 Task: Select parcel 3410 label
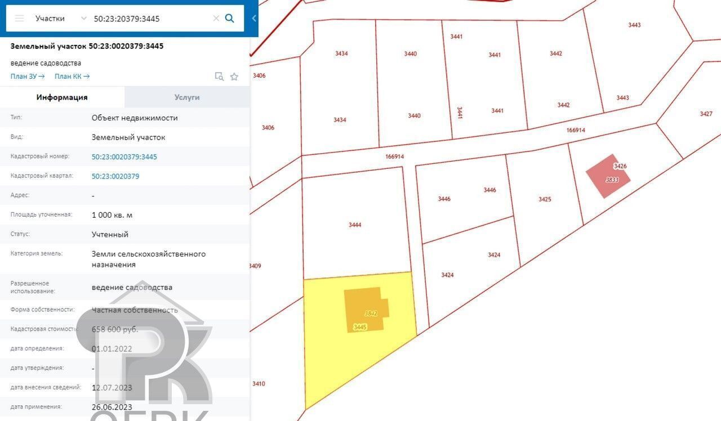(259, 384)
